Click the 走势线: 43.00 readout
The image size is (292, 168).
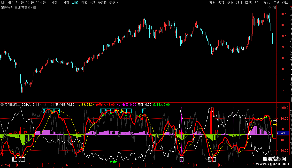(105, 105)
